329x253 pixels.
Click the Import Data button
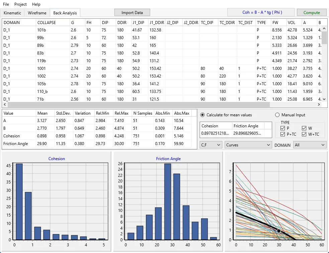click(132, 13)
